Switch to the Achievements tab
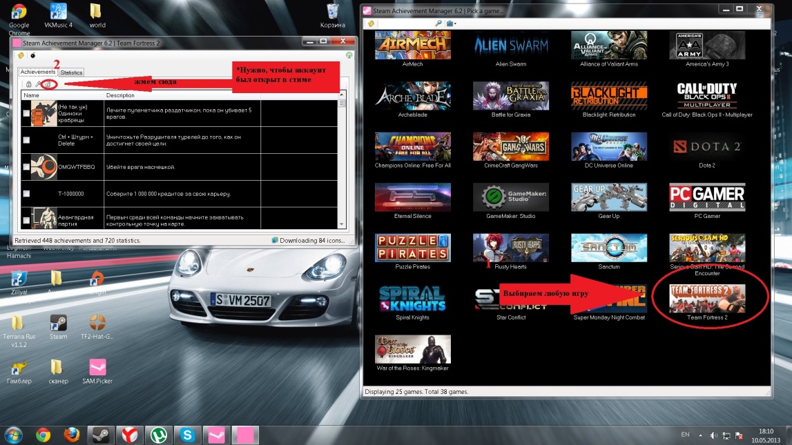Image resolution: width=792 pixels, height=445 pixels. pyautogui.click(x=38, y=72)
